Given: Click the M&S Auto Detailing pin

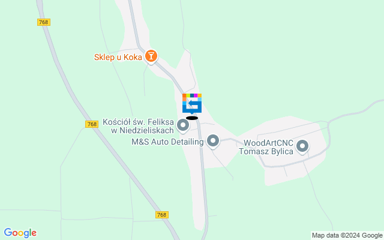Looking at the screenshot, I should click(213, 141).
